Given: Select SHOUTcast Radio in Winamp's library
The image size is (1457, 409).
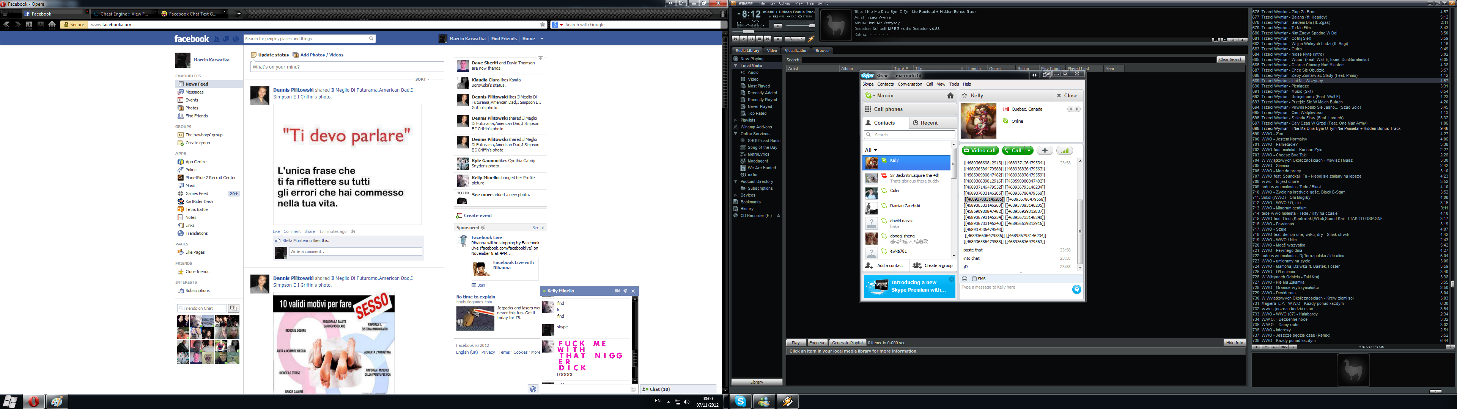Looking at the screenshot, I should 763,140.
